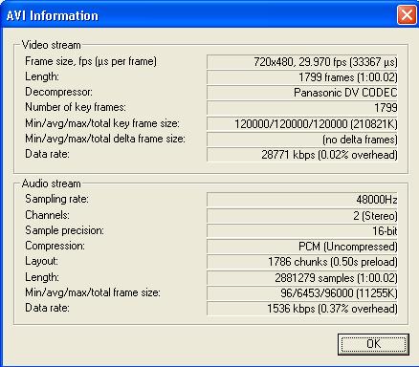Select the video data rate 28771 kbps field
This screenshot has width=419, height=367.
(302, 155)
